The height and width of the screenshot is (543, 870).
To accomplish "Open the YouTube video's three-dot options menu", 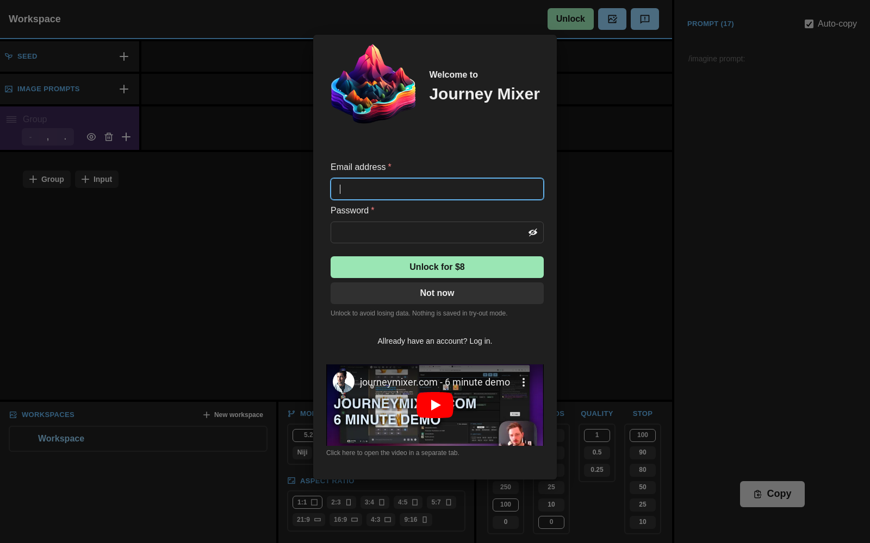I will [524, 382].
